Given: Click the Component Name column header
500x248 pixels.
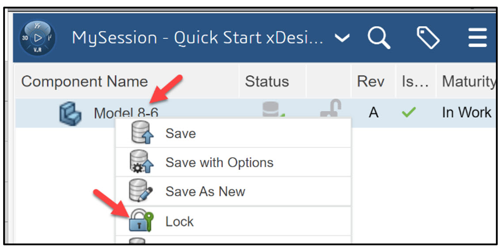Looking at the screenshot, I should coord(84,82).
